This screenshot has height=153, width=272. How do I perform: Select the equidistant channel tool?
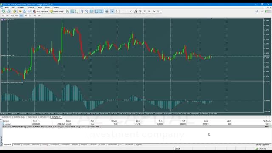coord(136,11)
